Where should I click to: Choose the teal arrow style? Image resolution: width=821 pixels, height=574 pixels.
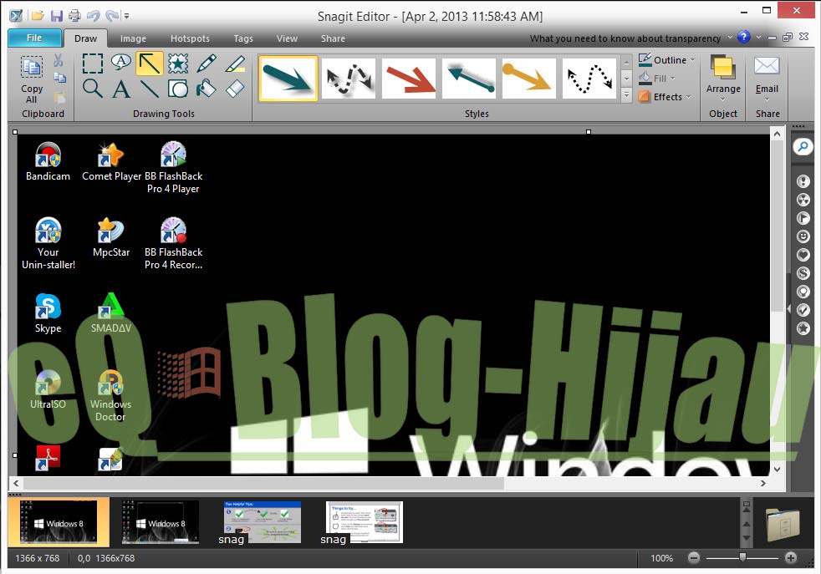[x=288, y=79]
